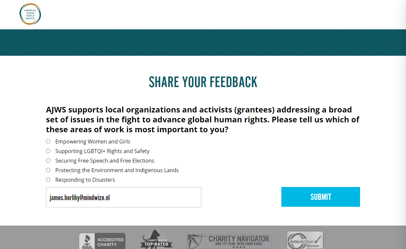
Task: Choose the Responding to Disasters radio button
Action: point(48,180)
